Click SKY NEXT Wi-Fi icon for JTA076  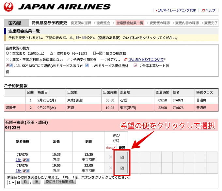[x=26, y=171]
